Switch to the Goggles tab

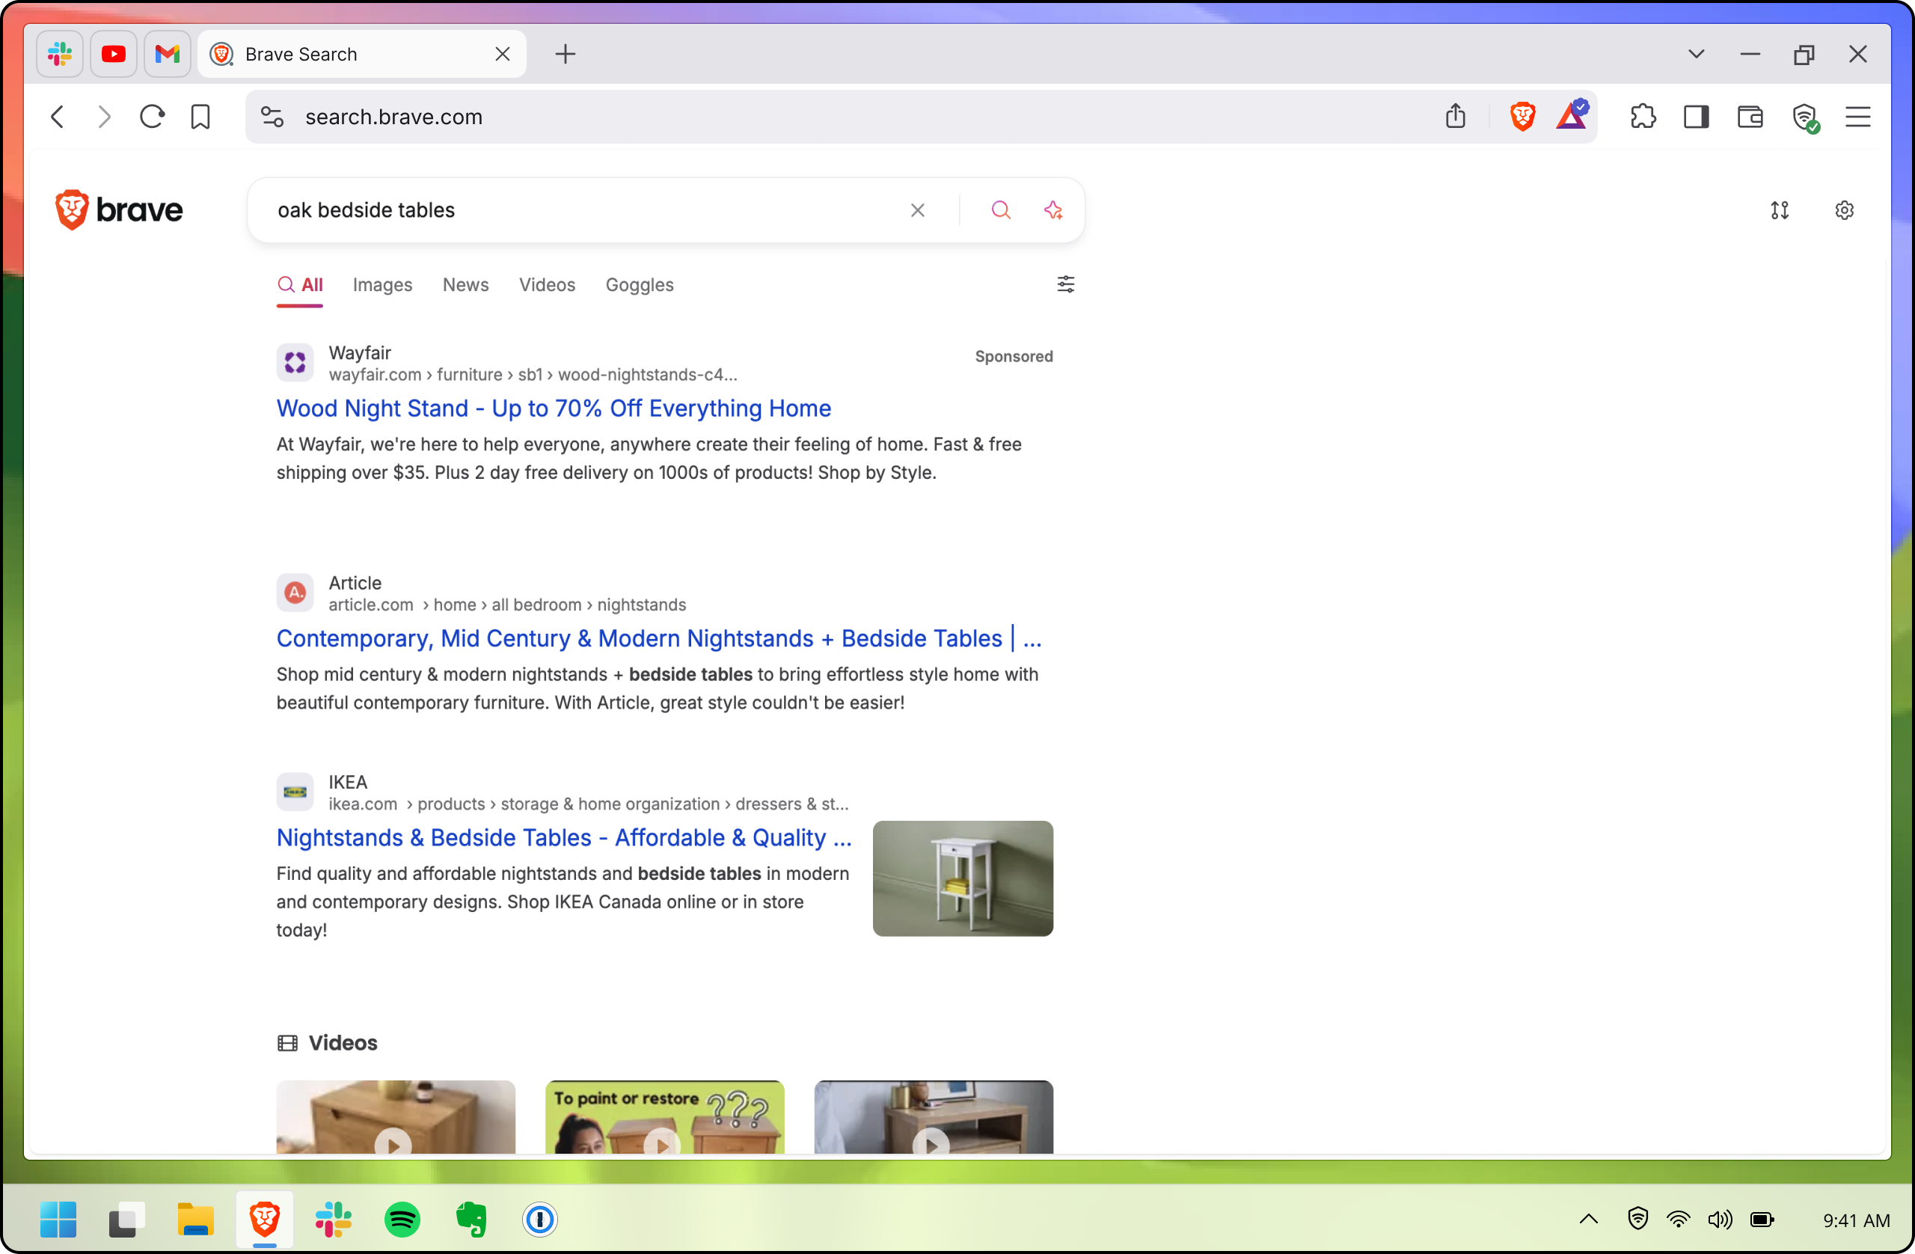tap(639, 285)
